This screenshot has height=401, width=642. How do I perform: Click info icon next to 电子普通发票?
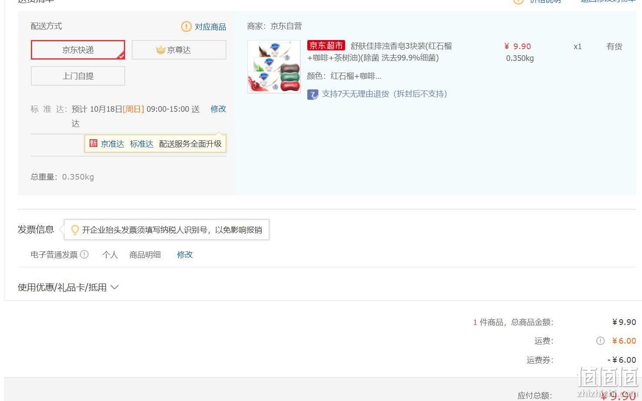coord(84,254)
